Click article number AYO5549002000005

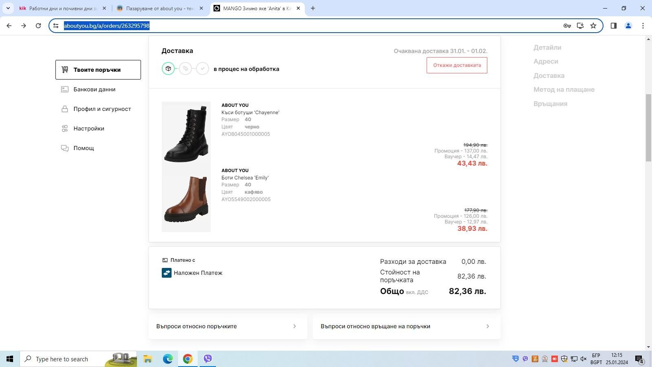coord(246,199)
